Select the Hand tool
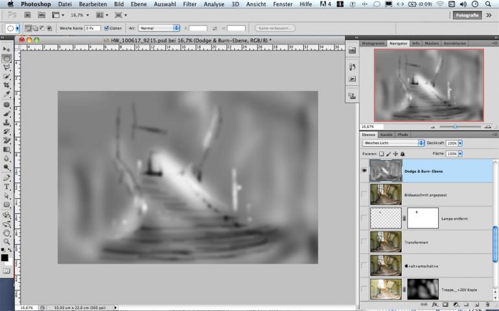 6,233
